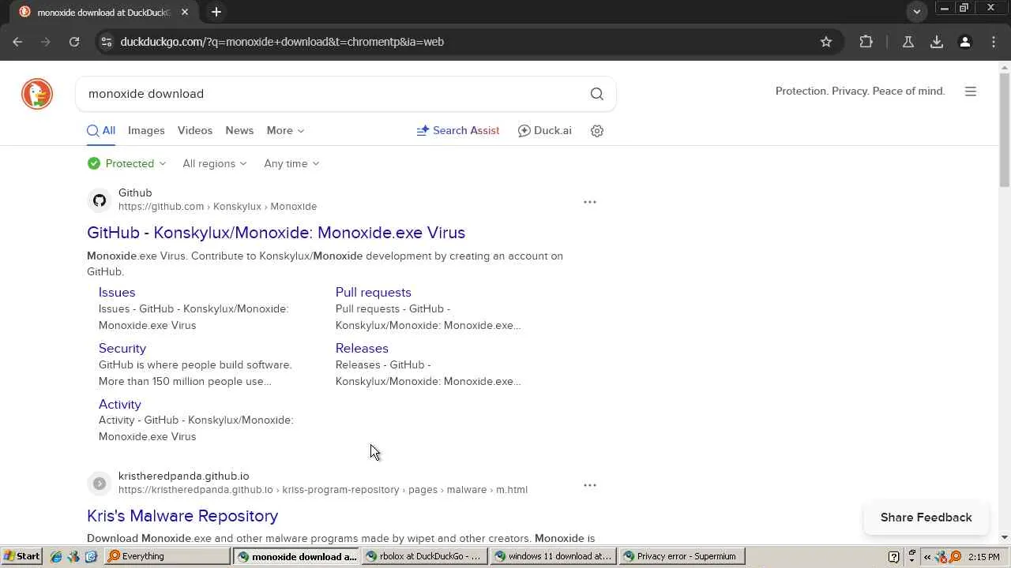
Task: Open the Everything tray icon
Action: tap(956, 556)
